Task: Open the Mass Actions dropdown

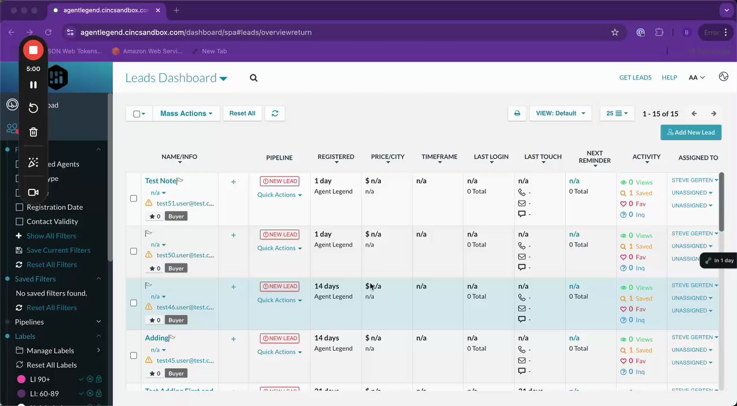Action: click(186, 113)
